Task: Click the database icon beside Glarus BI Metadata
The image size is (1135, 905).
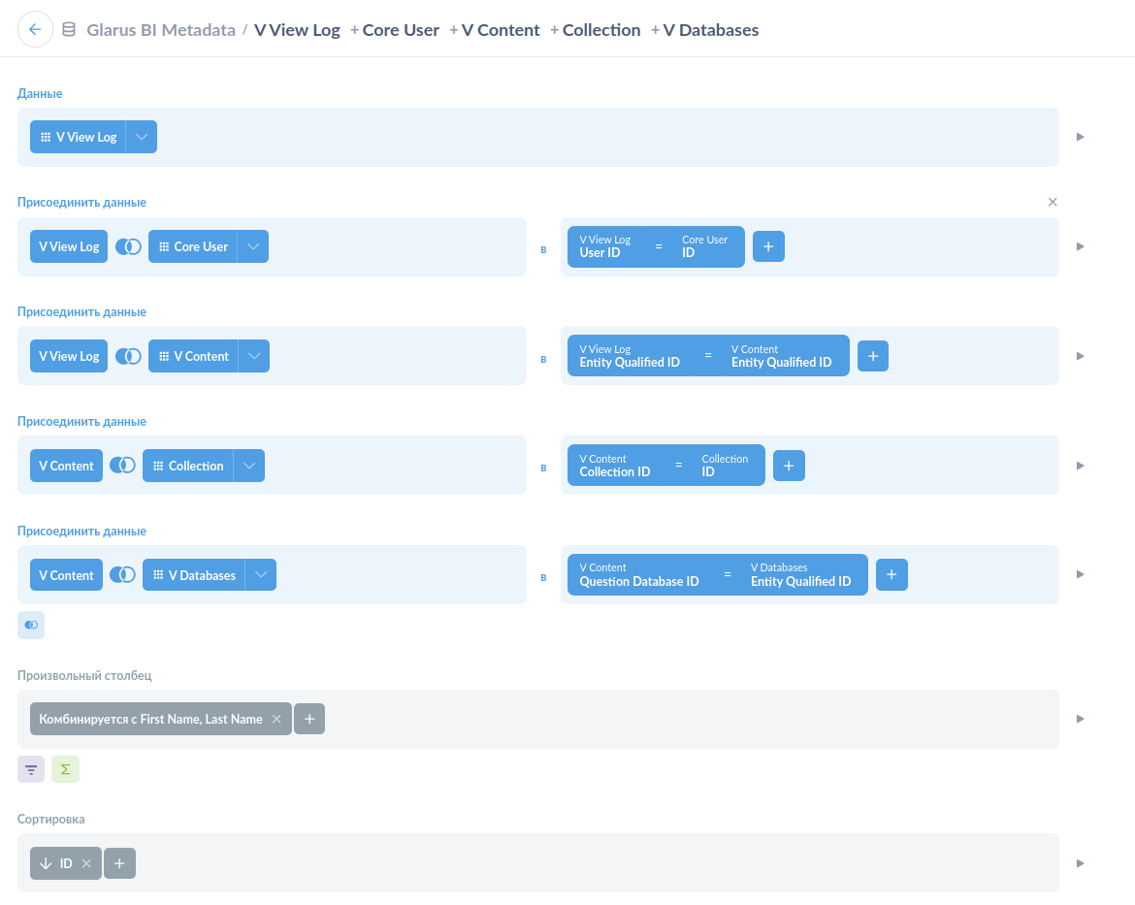Action: [69, 30]
